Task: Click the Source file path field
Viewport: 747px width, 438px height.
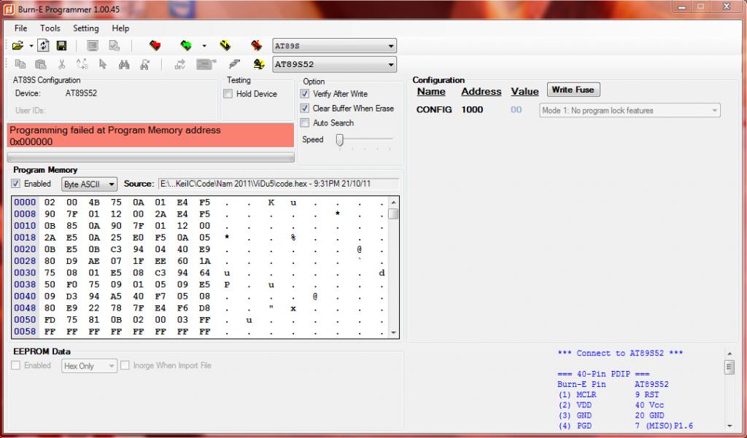Action: [279, 184]
